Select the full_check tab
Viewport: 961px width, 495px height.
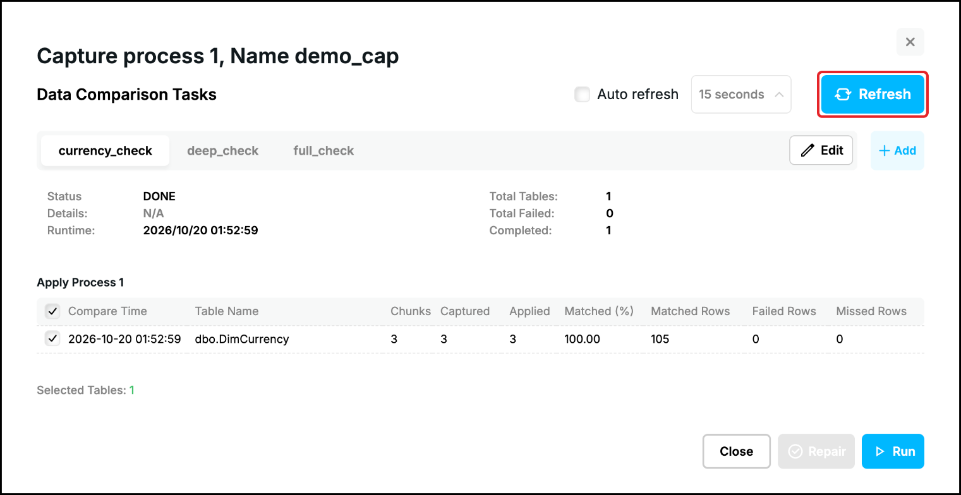(x=323, y=151)
